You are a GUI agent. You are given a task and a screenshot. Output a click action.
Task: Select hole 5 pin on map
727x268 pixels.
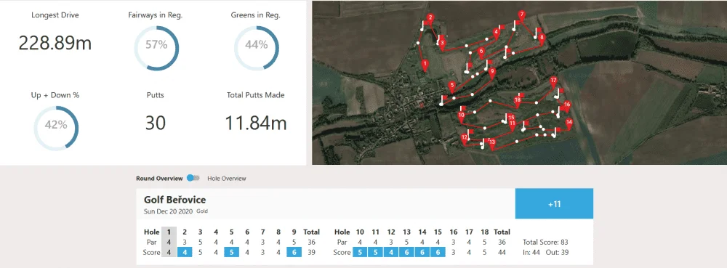(452, 87)
